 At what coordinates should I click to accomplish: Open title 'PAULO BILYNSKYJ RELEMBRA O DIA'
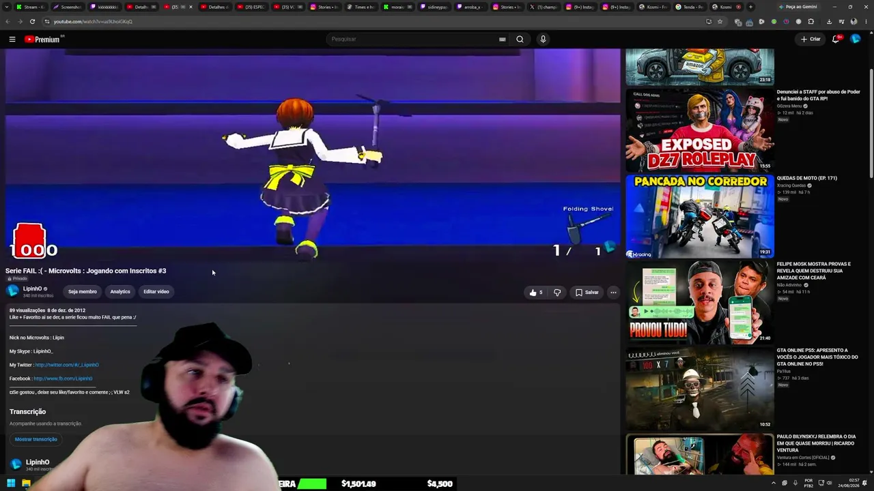pos(816,443)
